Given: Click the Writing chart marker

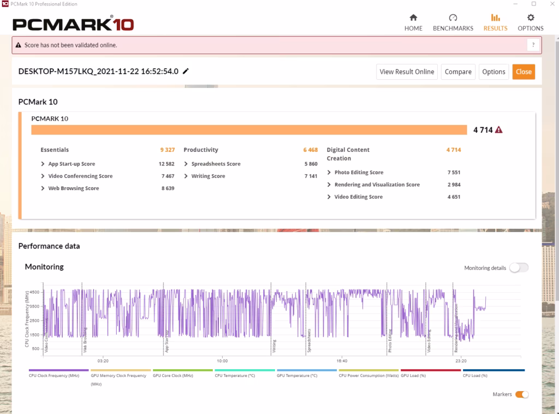Looking at the screenshot, I should tap(274, 346).
